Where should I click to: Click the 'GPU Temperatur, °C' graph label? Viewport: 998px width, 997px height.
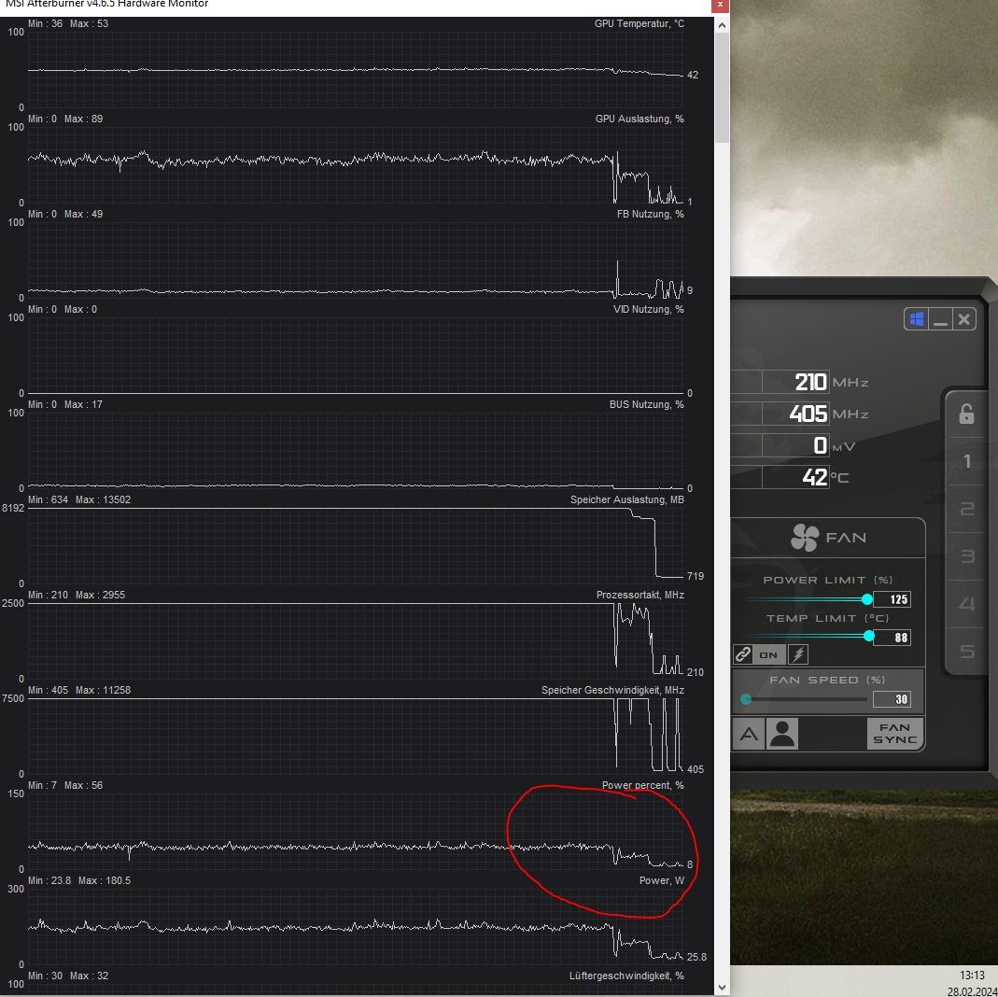[639, 23]
